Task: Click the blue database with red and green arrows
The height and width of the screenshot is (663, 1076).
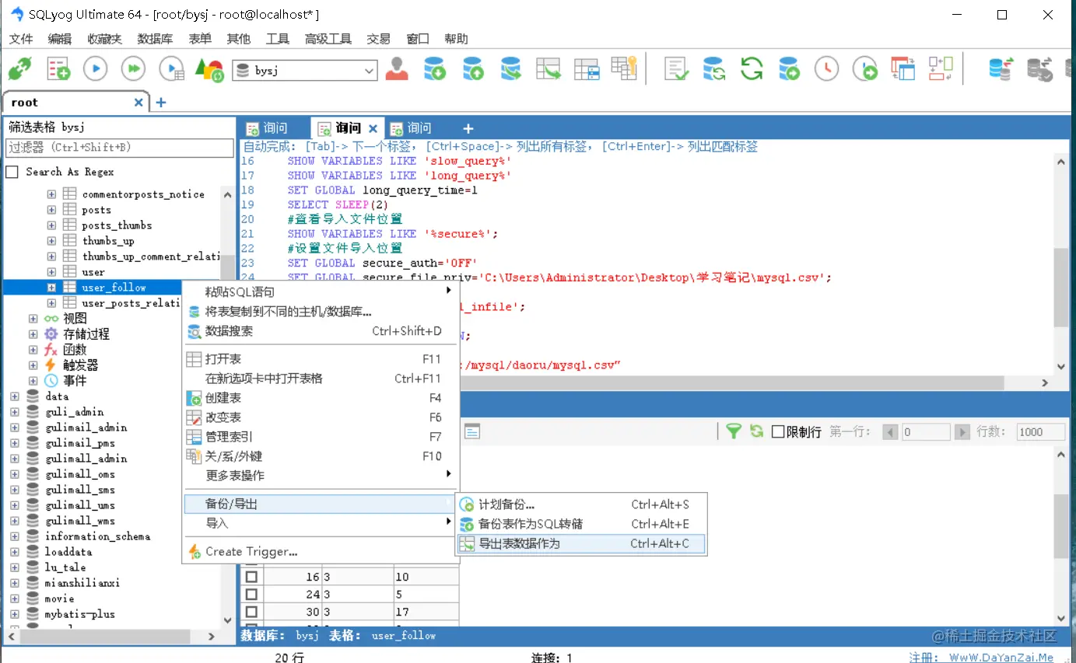Action: [1001, 68]
